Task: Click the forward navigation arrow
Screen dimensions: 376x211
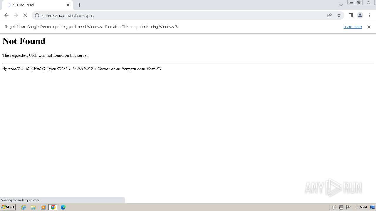Action: 16,15
